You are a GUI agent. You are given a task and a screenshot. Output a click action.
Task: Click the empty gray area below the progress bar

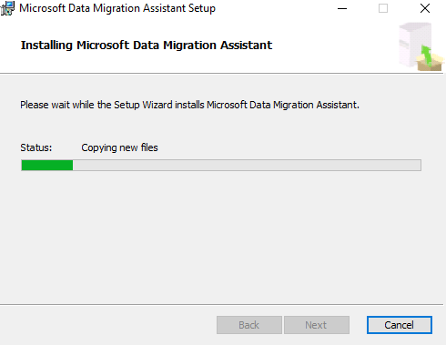(221, 237)
